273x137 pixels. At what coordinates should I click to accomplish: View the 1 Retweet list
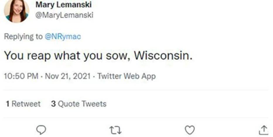(x=23, y=104)
